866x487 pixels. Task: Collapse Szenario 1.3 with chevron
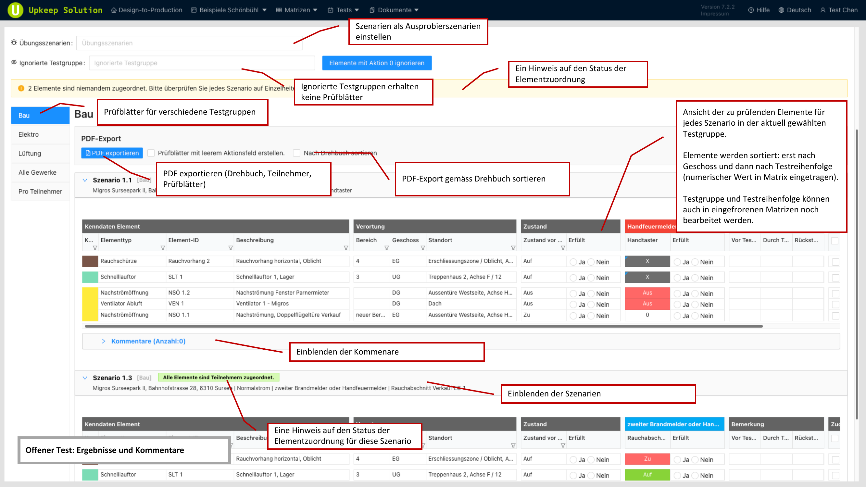pos(85,378)
